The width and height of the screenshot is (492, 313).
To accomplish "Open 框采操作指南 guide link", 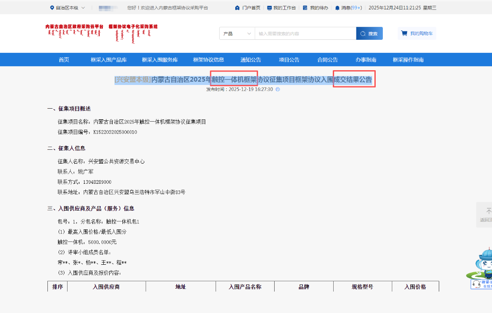I will [x=408, y=60].
